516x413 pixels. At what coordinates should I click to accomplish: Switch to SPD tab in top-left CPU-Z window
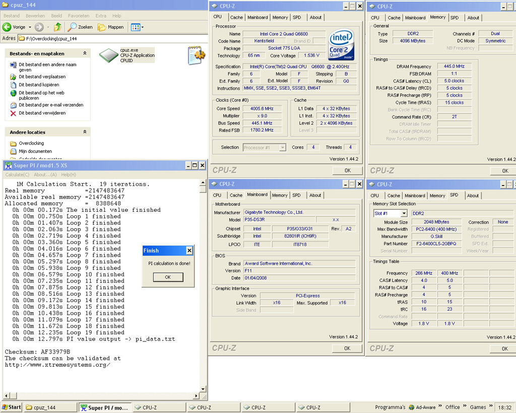pos(297,18)
